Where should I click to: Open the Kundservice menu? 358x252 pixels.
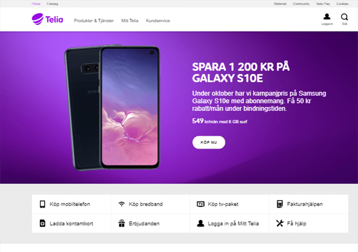(x=158, y=21)
